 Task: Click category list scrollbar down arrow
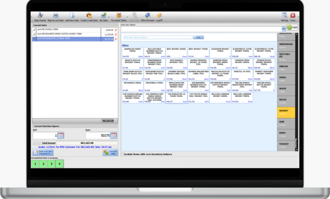(297, 150)
